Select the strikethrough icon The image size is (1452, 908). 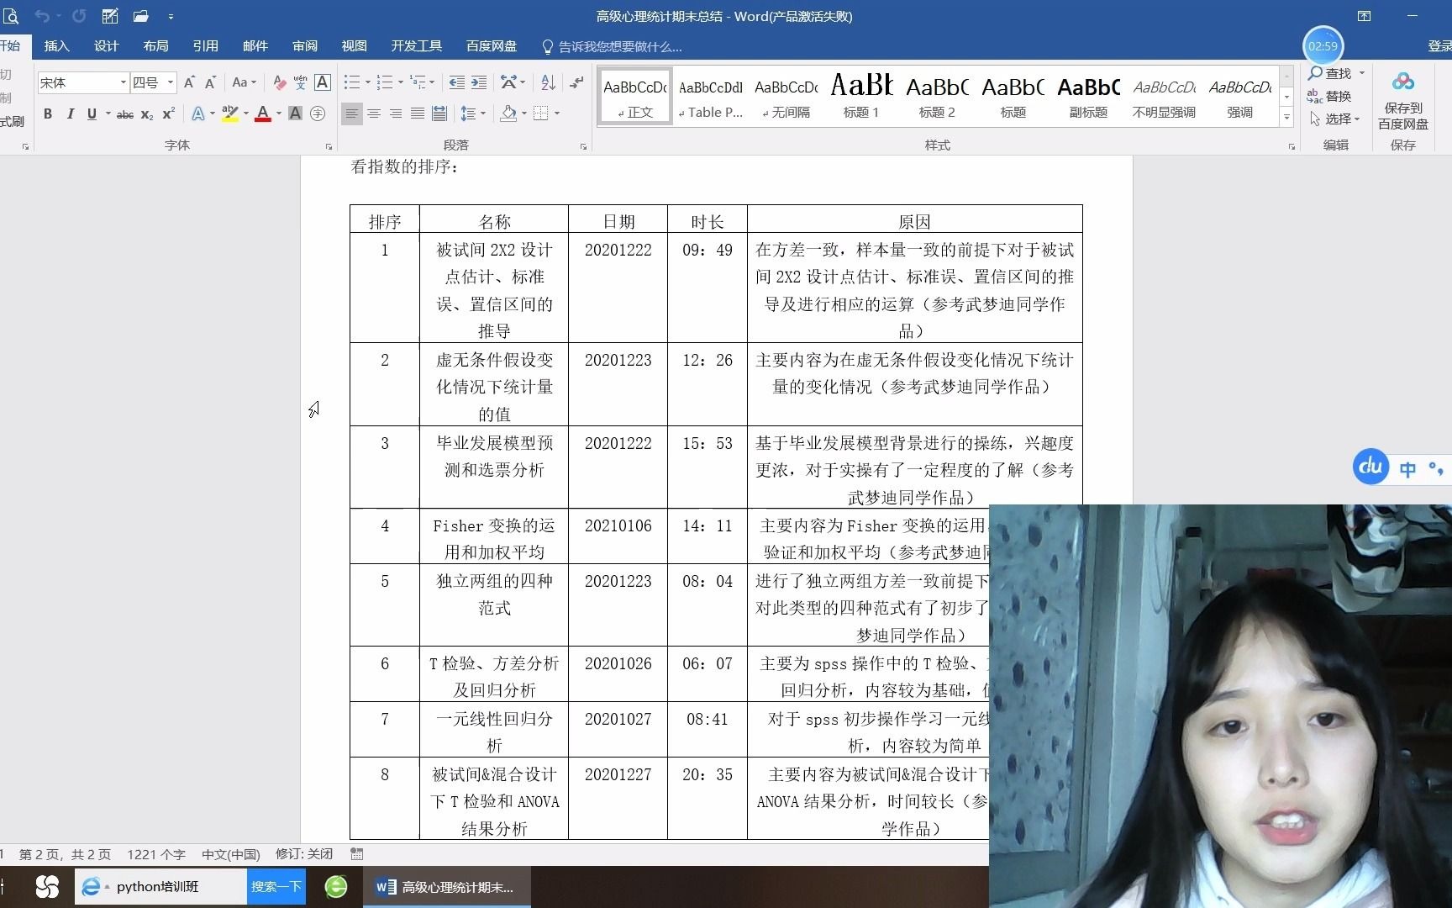[124, 113]
